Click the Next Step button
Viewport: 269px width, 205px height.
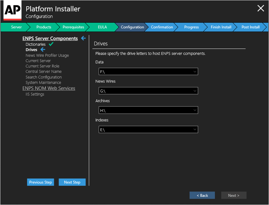(x=72, y=182)
